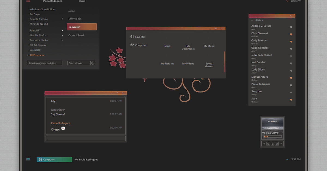Open My Videos folder
Screen dimensions: 327x171
coord(188,64)
